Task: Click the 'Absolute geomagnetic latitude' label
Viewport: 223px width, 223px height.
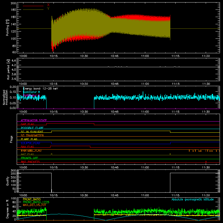Action: 193,199
